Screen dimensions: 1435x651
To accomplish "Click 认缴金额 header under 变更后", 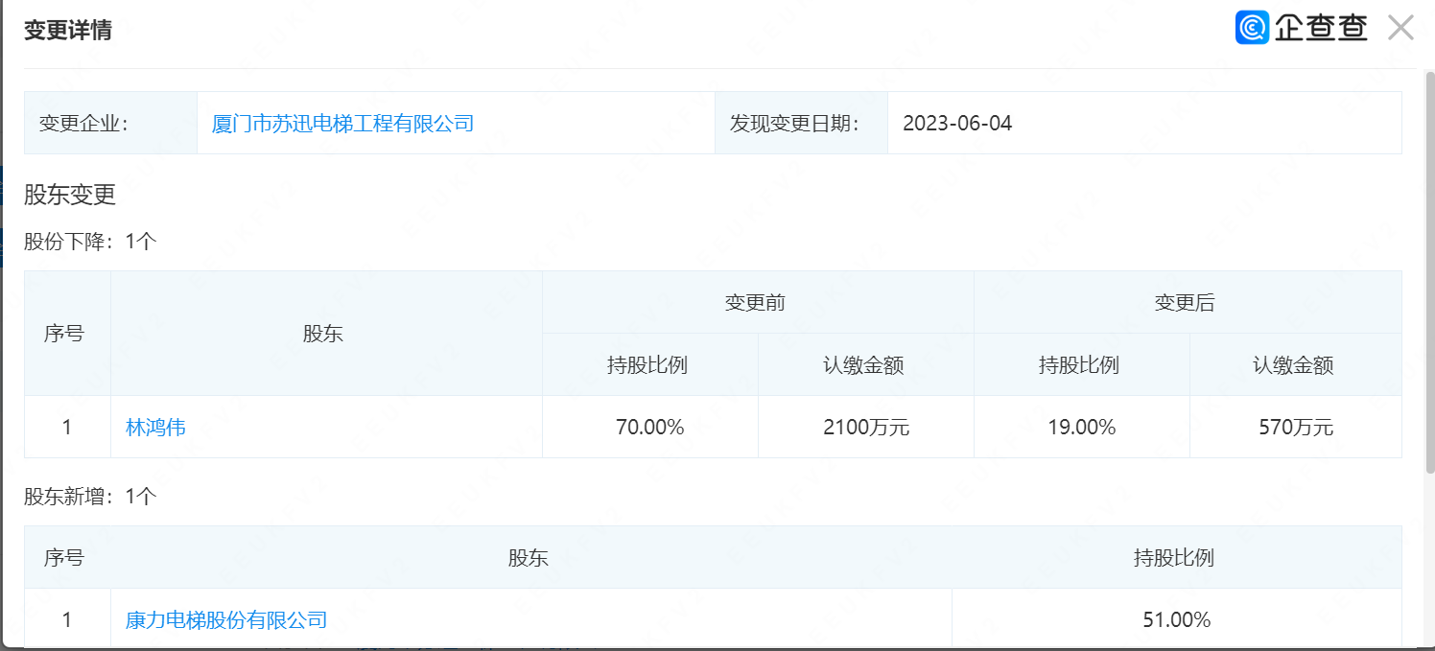I will pos(1296,365).
